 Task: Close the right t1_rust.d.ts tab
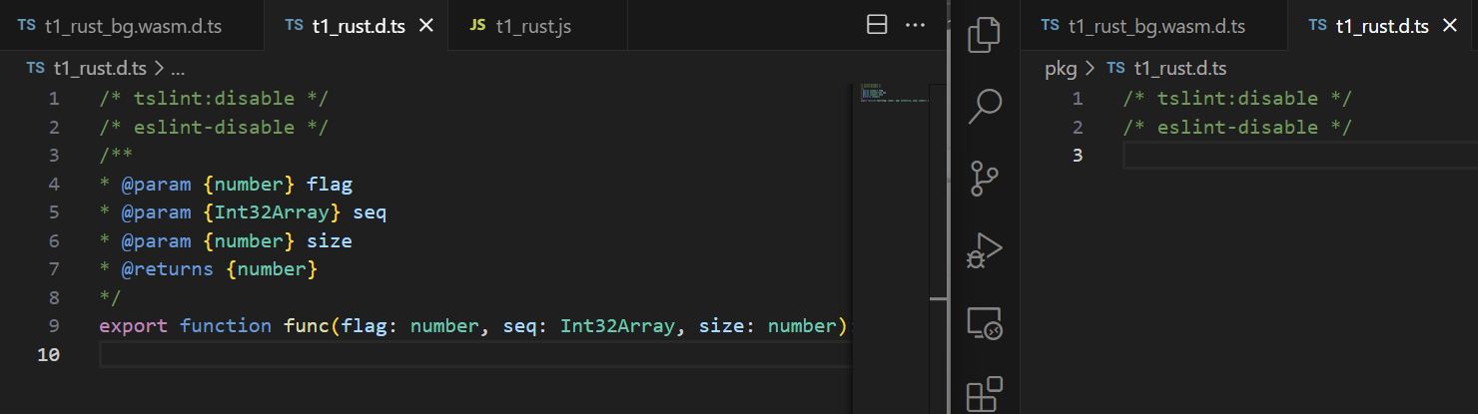(x=1450, y=26)
